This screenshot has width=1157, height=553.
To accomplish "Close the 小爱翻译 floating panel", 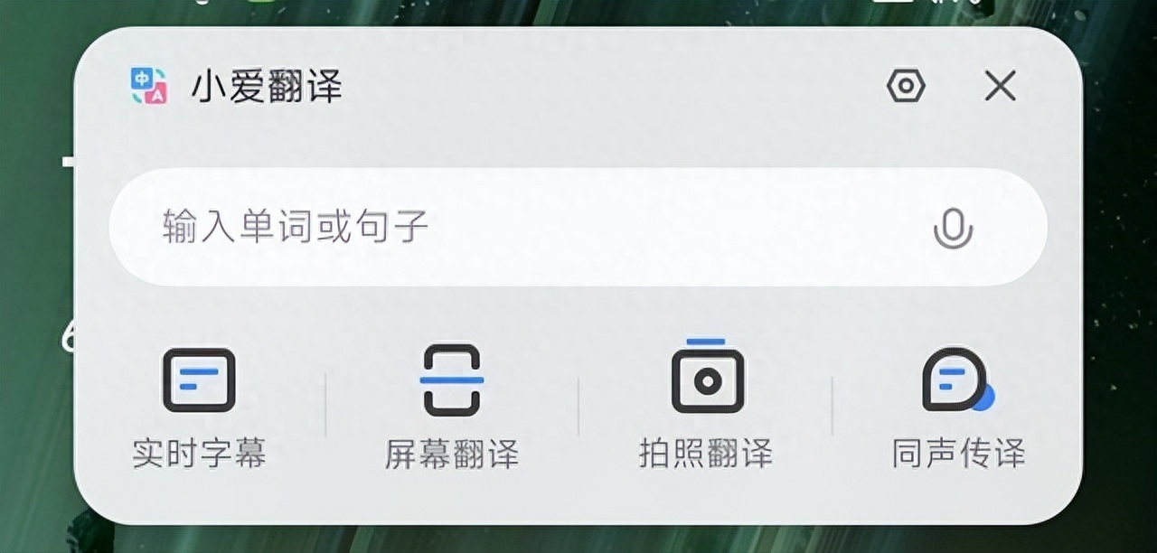I will coord(1000,87).
